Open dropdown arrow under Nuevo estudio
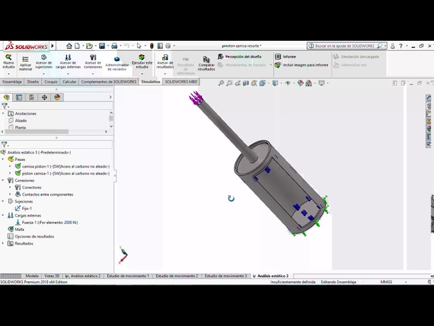The height and width of the screenshot is (326, 434). [9, 74]
